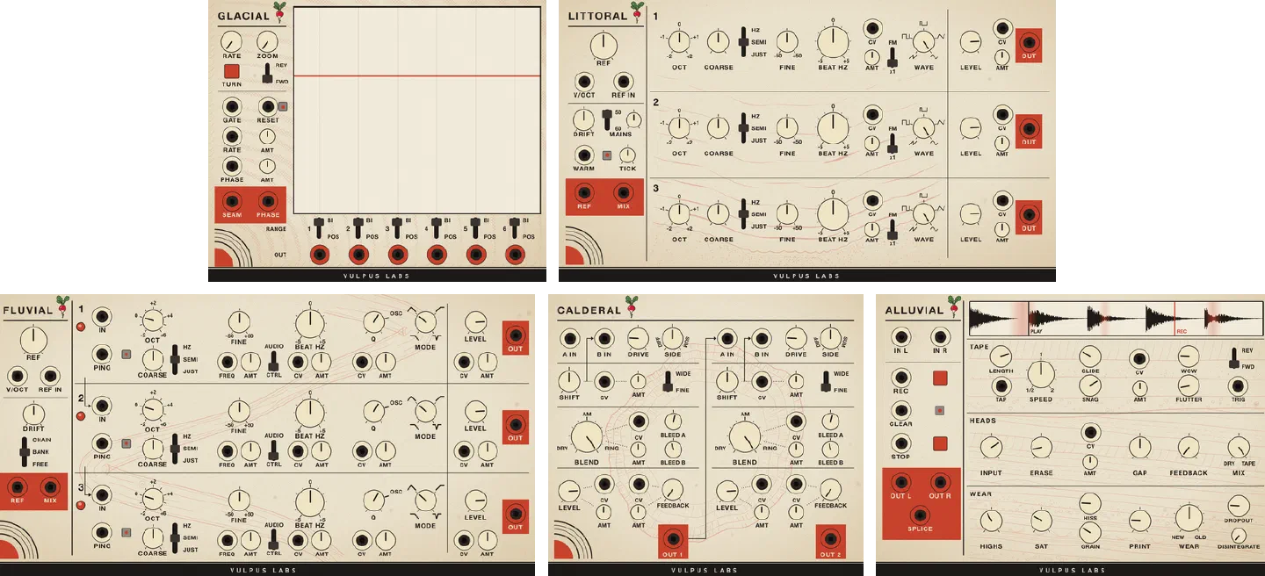The image size is (1265, 576).
Task: Click the REF IN jack on Littoral
Action: coord(624,81)
